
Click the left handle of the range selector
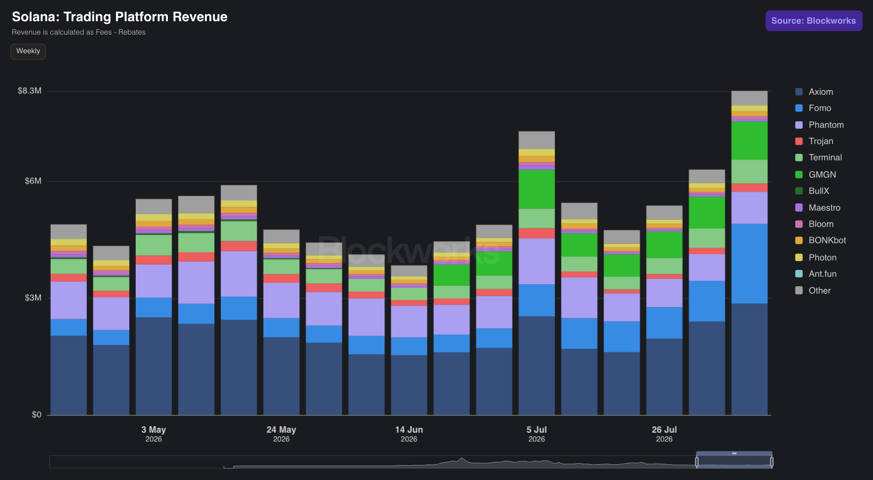pyautogui.click(x=697, y=462)
